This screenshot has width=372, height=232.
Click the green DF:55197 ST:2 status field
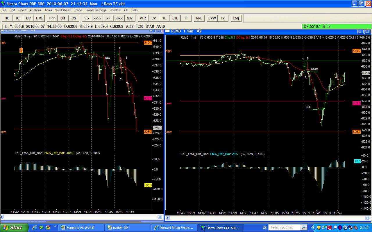[337, 26]
